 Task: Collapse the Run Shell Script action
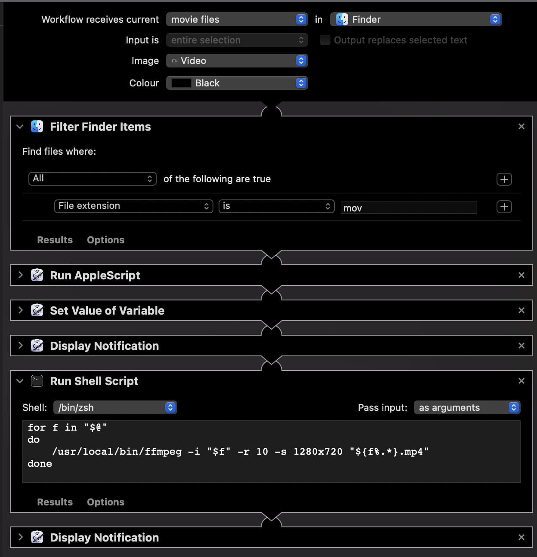tap(20, 381)
